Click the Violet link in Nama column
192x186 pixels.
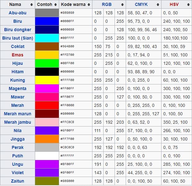(17, 173)
